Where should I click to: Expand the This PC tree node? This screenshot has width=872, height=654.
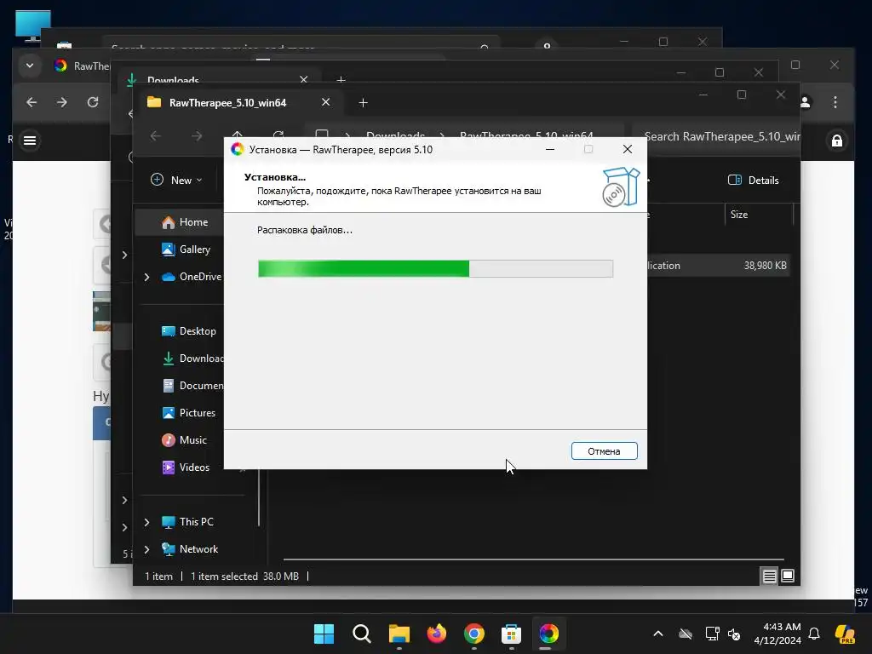pyautogui.click(x=146, y=522)
